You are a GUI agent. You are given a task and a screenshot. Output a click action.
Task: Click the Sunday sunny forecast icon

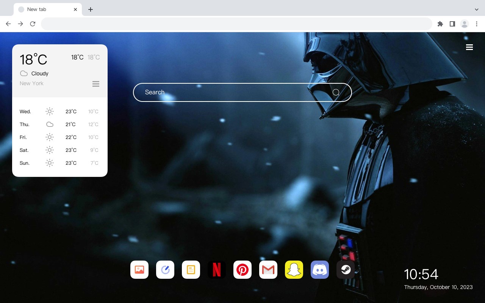tap(50, 163)
